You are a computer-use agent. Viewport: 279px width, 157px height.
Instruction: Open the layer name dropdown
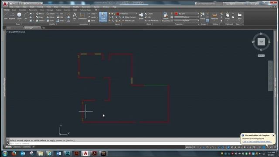pos(127,14)
